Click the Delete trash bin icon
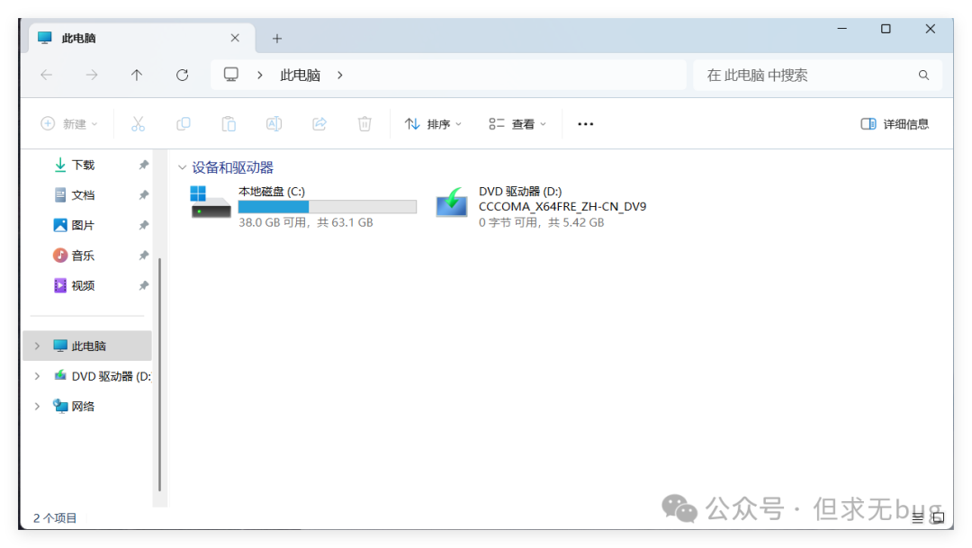972x548 pixels. point(364,124)
